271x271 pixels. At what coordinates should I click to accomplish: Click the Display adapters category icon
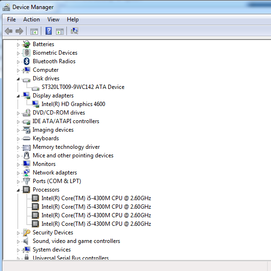point(27,96)
